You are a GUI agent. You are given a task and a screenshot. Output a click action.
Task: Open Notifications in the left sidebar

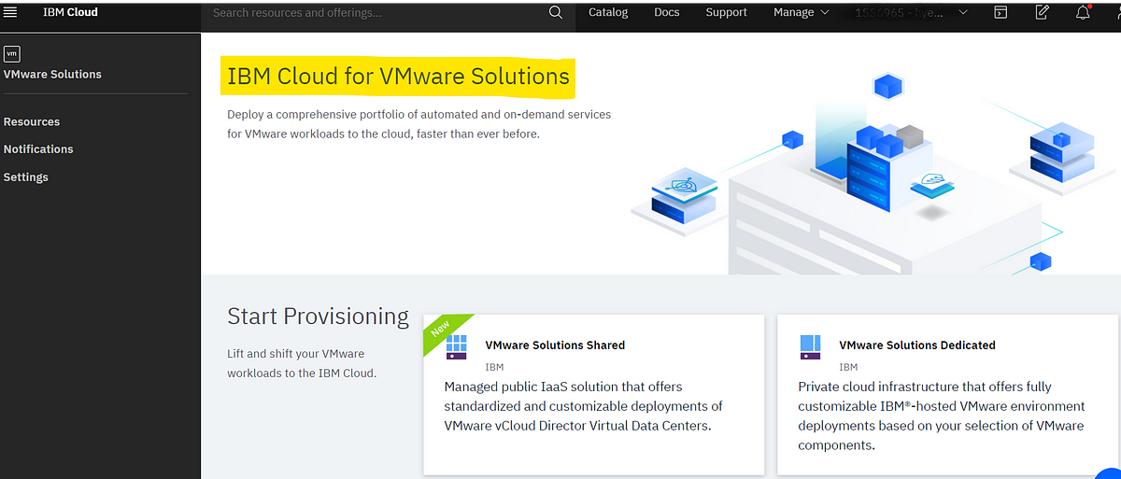[x=38, y=149]
